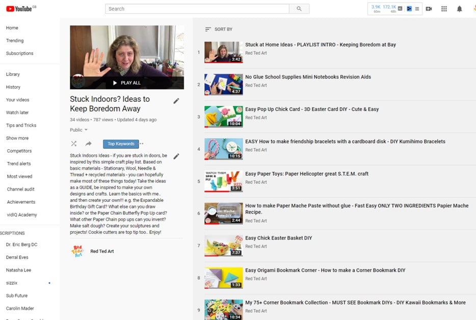This screenshot has width=476, height=320.
Task: Open Library in sidebar
Action: click(13, 74)
